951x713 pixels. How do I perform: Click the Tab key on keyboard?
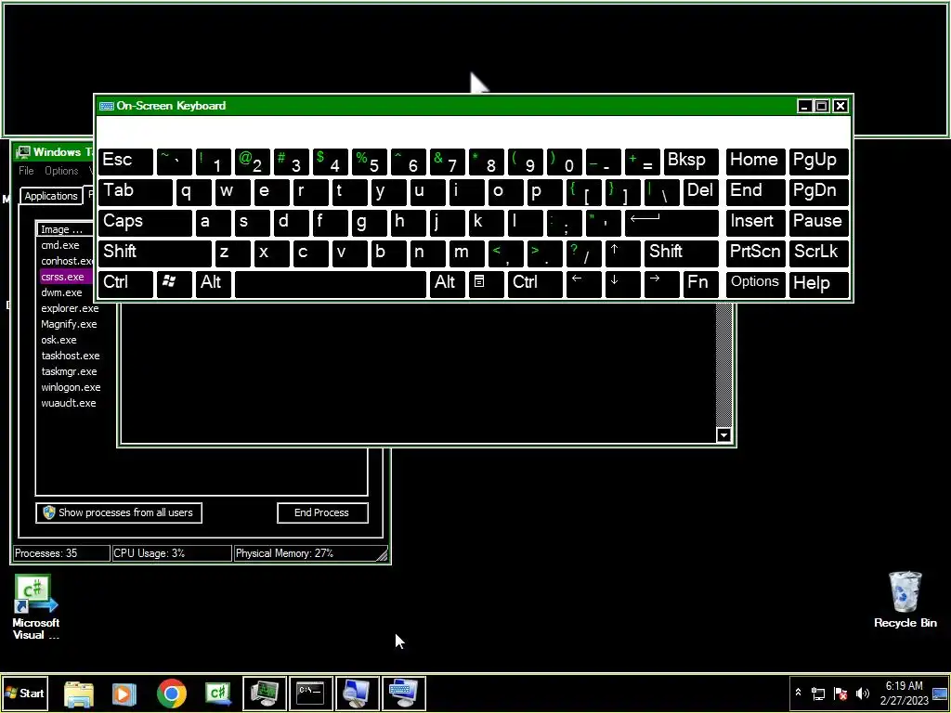[x=136, y=191]
